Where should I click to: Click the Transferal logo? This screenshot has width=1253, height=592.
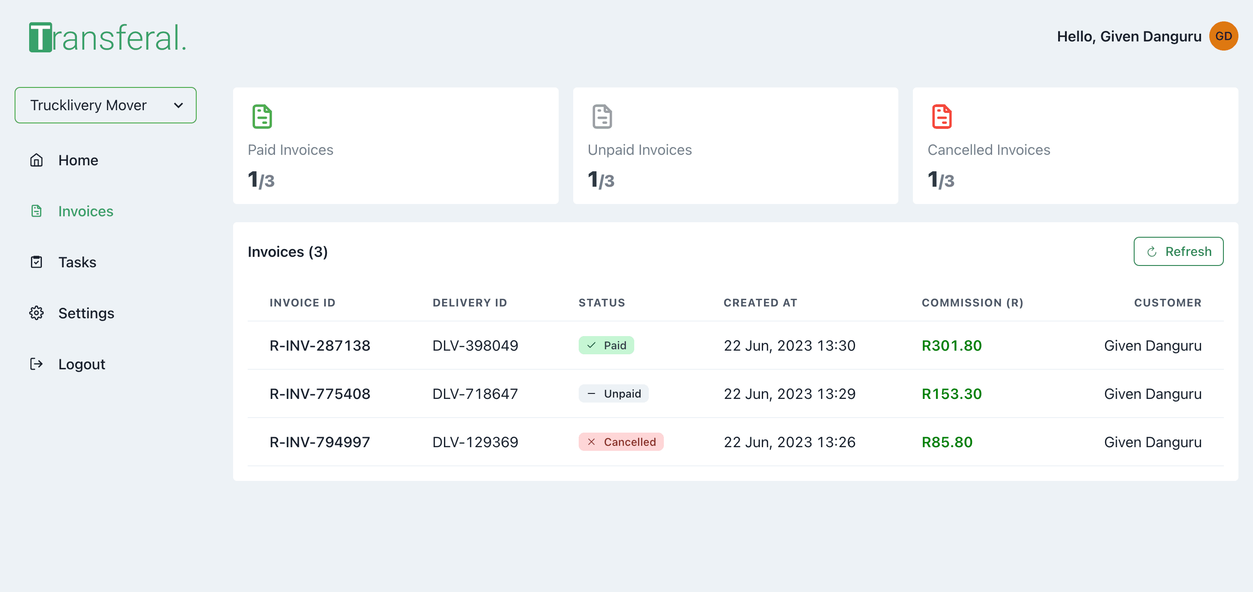[107, 37]
